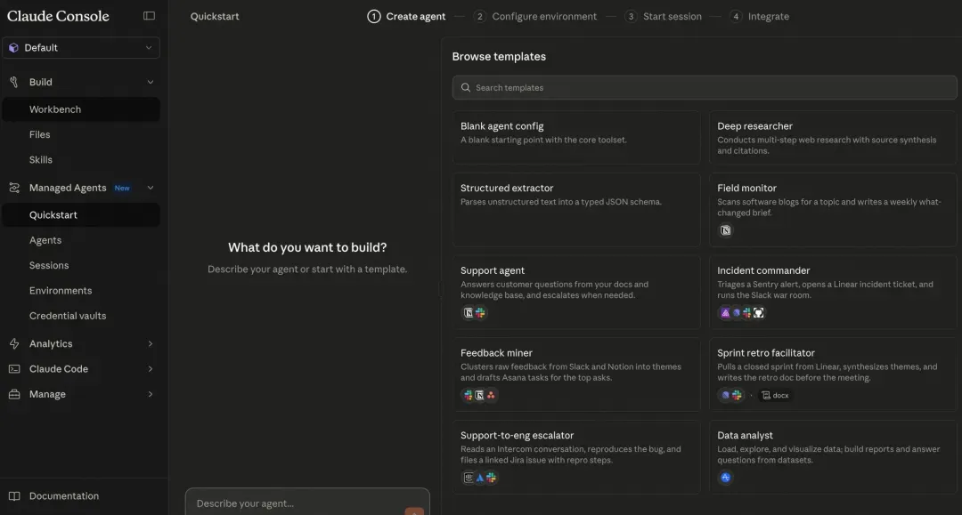Expand the Claude Code section chevron
This screenshot has width=962, height=515.
[x=150, y=369]
